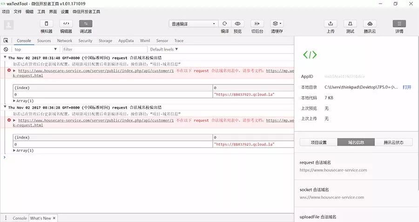Select the 项目设置 tab in details
Viewport: 419px width, 222px height.
[318, 142]
